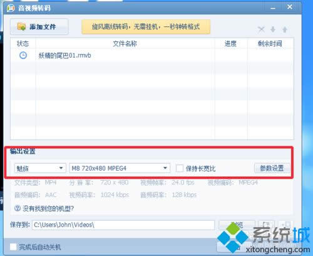The width and height of the screenshot is (313, 256).
Task: Open the 魅族 device brand dropdown
Action: pyautogui.click(x=40, y=168)
